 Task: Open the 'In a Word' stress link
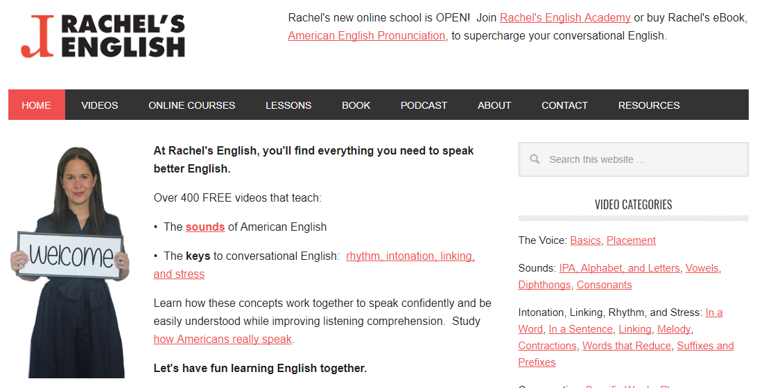coord(714,312)
